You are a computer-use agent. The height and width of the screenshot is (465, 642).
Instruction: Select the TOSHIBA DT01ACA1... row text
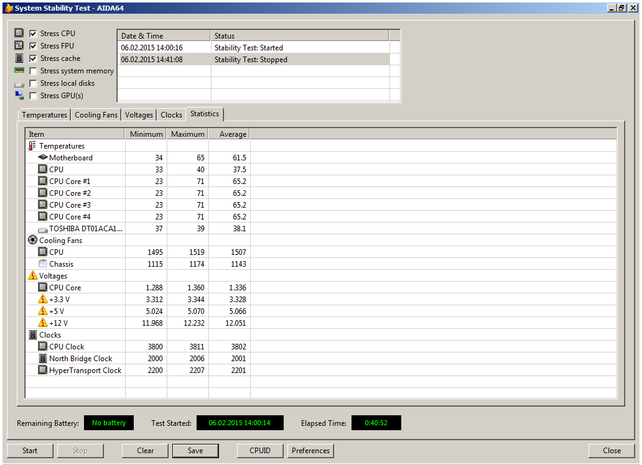[86, 228]
